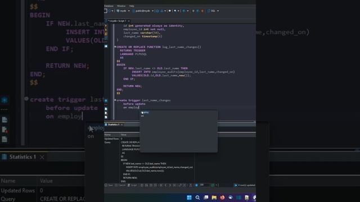The width and height of the screenshot is (360, 202).
Task: Open the Help menu
Action: pyautogui.click(x=132, y=6)
